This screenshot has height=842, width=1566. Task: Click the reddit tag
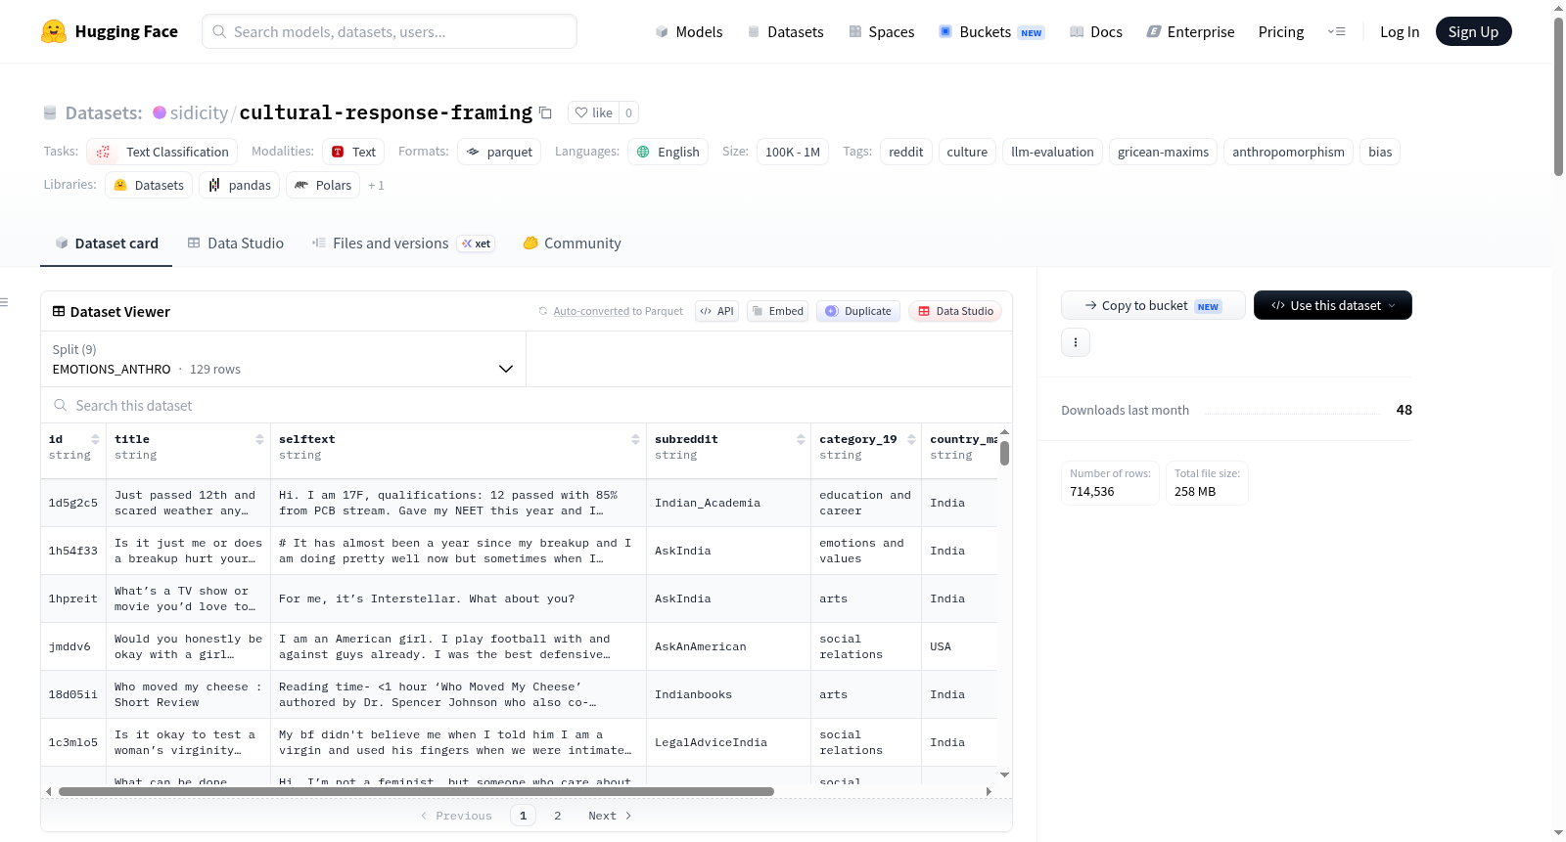click(x=905, y=152)
